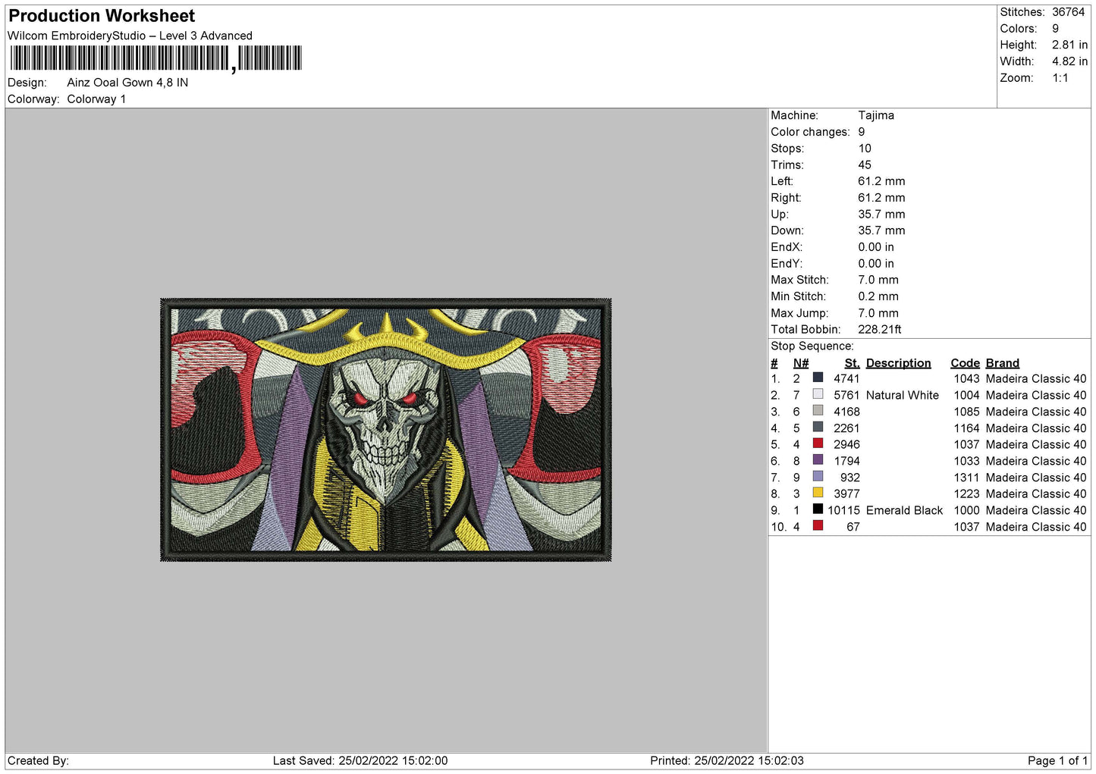Select the yellow swatch with 3977 stitches
Screen dimensions: 1096x774
[x=818, y=493]
